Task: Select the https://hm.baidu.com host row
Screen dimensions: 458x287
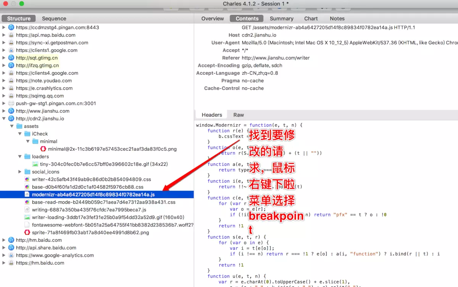Action: (40, 263)
